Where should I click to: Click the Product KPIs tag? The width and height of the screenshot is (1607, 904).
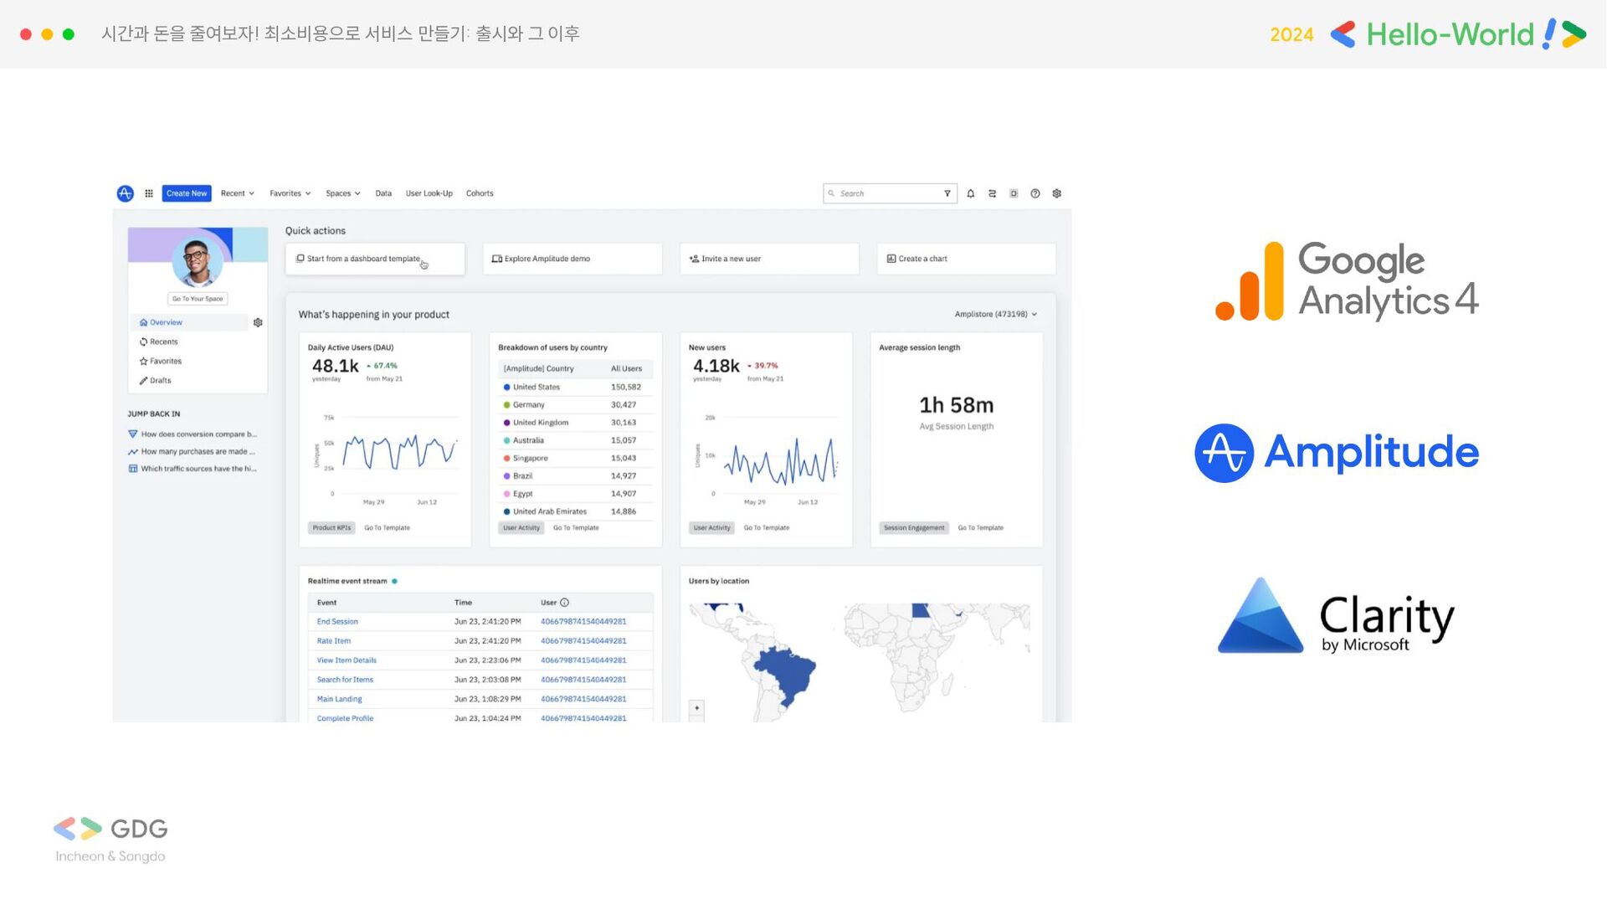(331, 528)
